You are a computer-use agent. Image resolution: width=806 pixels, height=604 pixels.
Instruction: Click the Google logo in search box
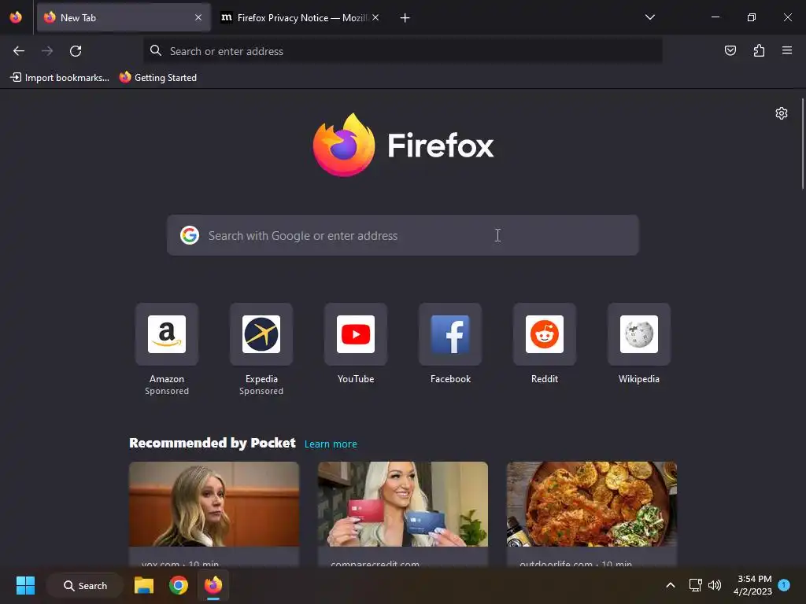coord(190,235)
